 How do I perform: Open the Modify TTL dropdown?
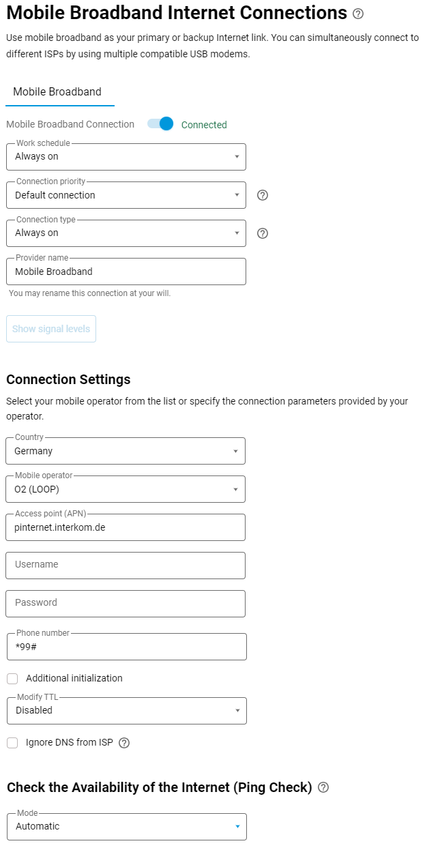(126, 711)
